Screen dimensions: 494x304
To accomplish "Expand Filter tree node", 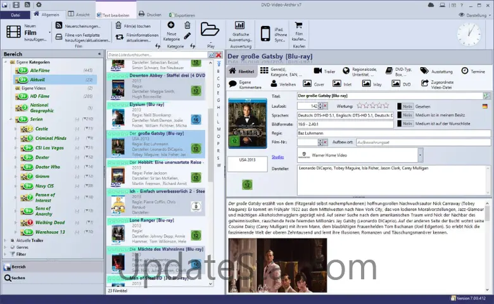I will click(x=5, y=254).
